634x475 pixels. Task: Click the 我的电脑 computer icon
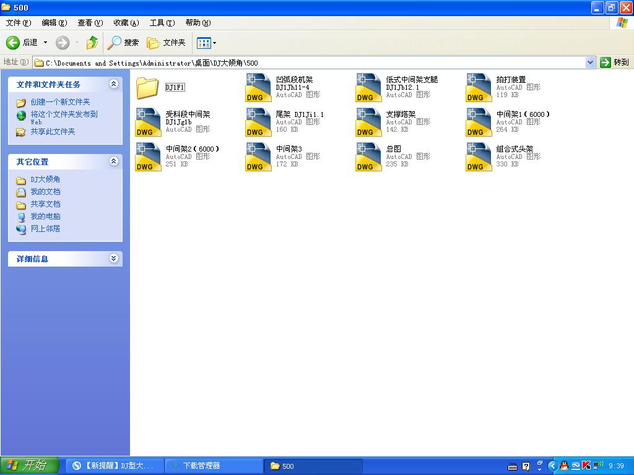[x=21, y=217]
